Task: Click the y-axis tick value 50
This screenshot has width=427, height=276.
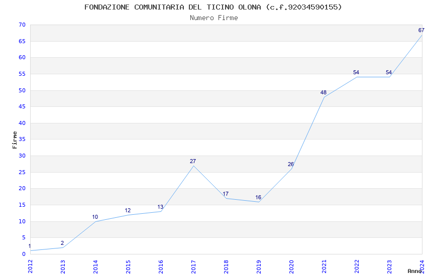Action: click(22, 90)
